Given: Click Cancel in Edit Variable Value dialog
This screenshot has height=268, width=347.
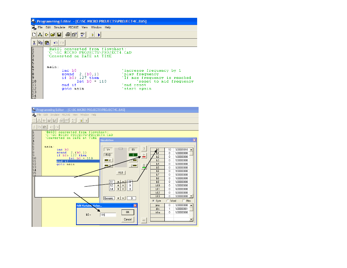Looking at the screenshot, I should pos(128,219).
